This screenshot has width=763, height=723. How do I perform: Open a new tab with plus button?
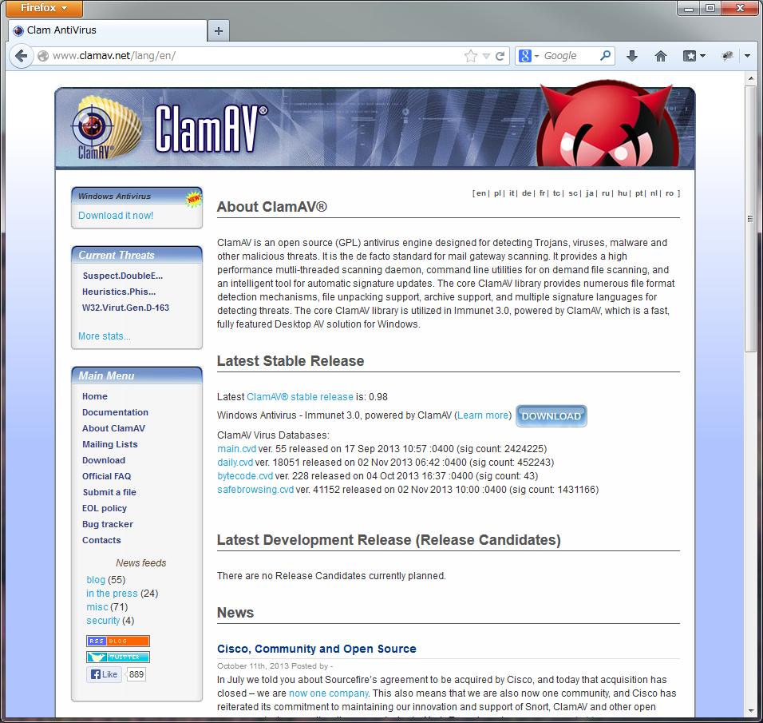click(x=219, y=30)
